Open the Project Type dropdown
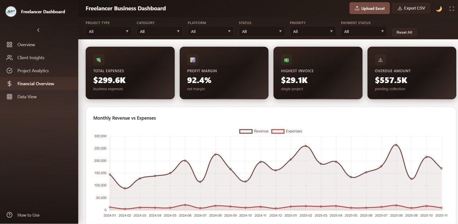This screenshot has width=458, height=224. click(108, 31)
